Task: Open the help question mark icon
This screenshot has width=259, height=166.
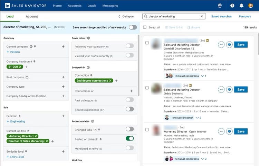Action: click(x=232, y=6)
